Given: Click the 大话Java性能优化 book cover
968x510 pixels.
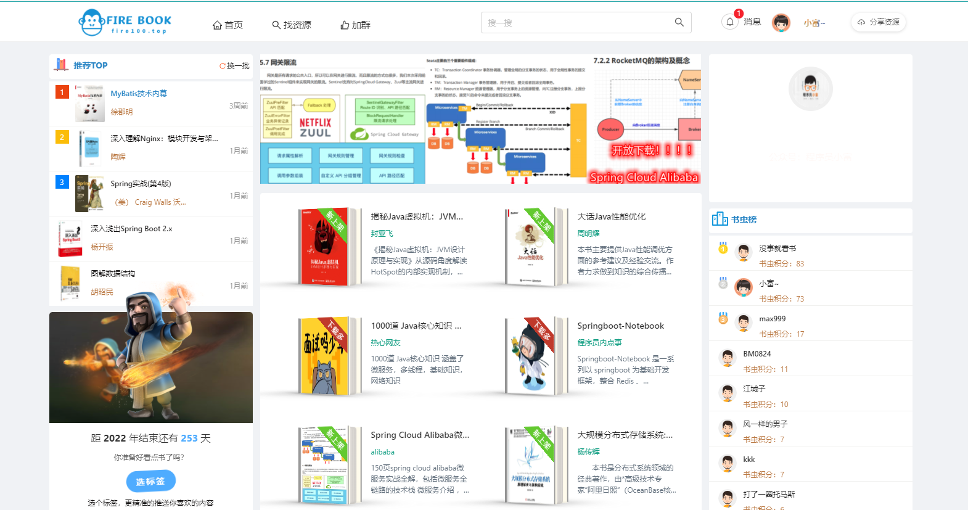Looking at the screenshot, I should [536, 247].
